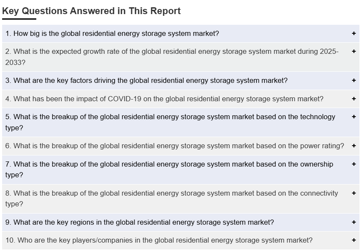Viewport: 362px width, 252px height.
Task: Click the 'What are the key regions' question text
Action: point(140,222)
